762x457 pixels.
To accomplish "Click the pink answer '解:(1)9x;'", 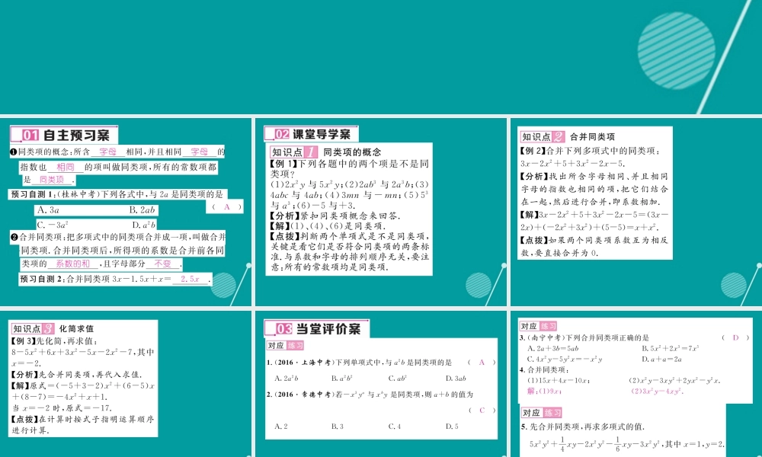I will [545, 391].
